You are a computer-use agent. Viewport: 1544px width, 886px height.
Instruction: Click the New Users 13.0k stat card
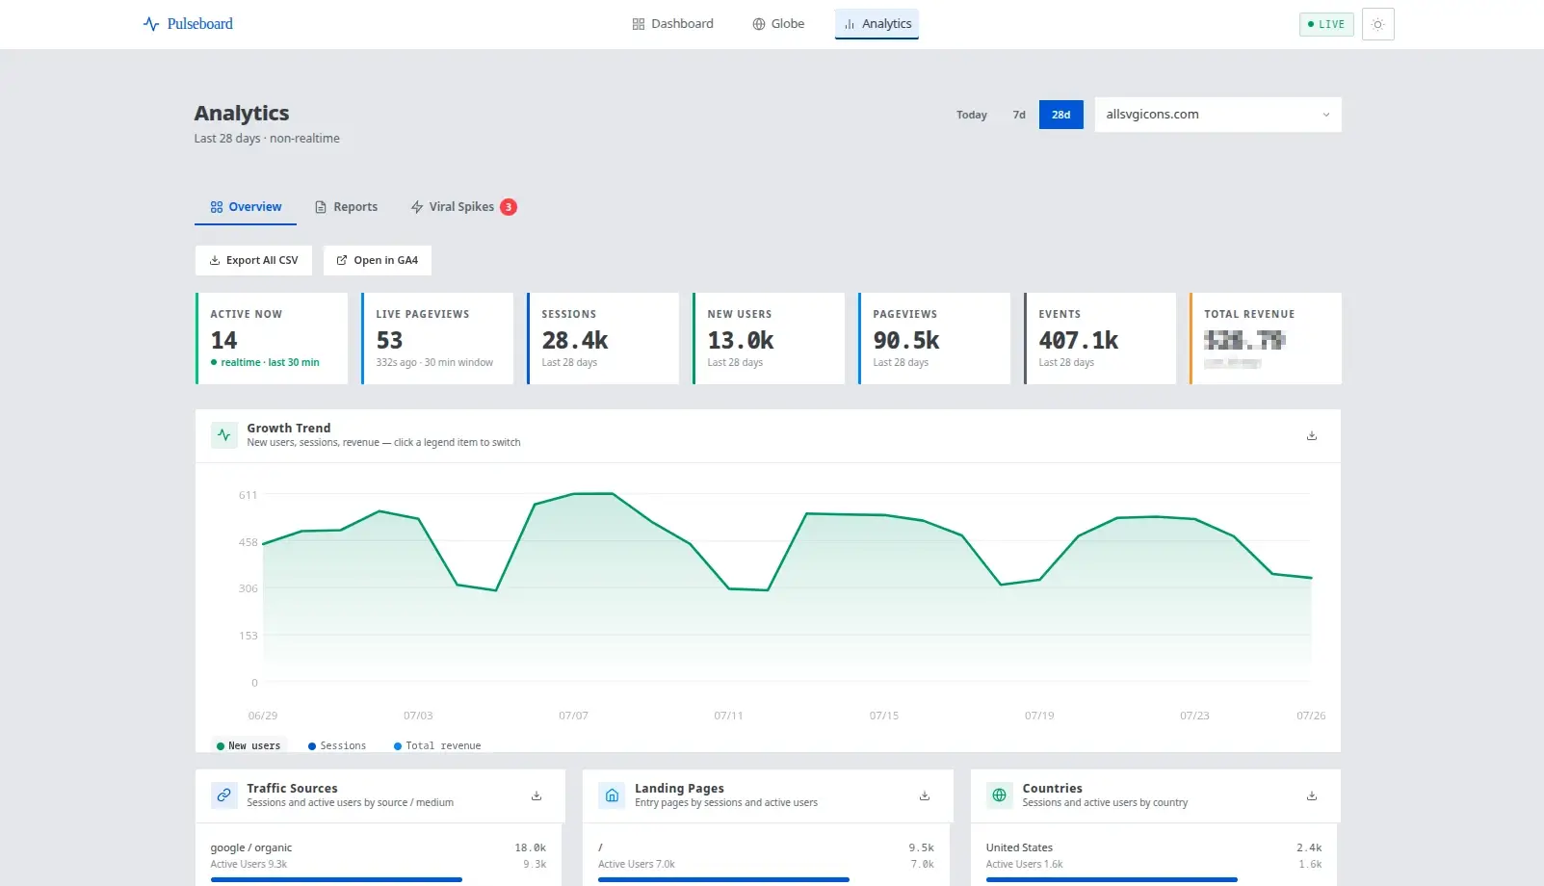(769, 338)
